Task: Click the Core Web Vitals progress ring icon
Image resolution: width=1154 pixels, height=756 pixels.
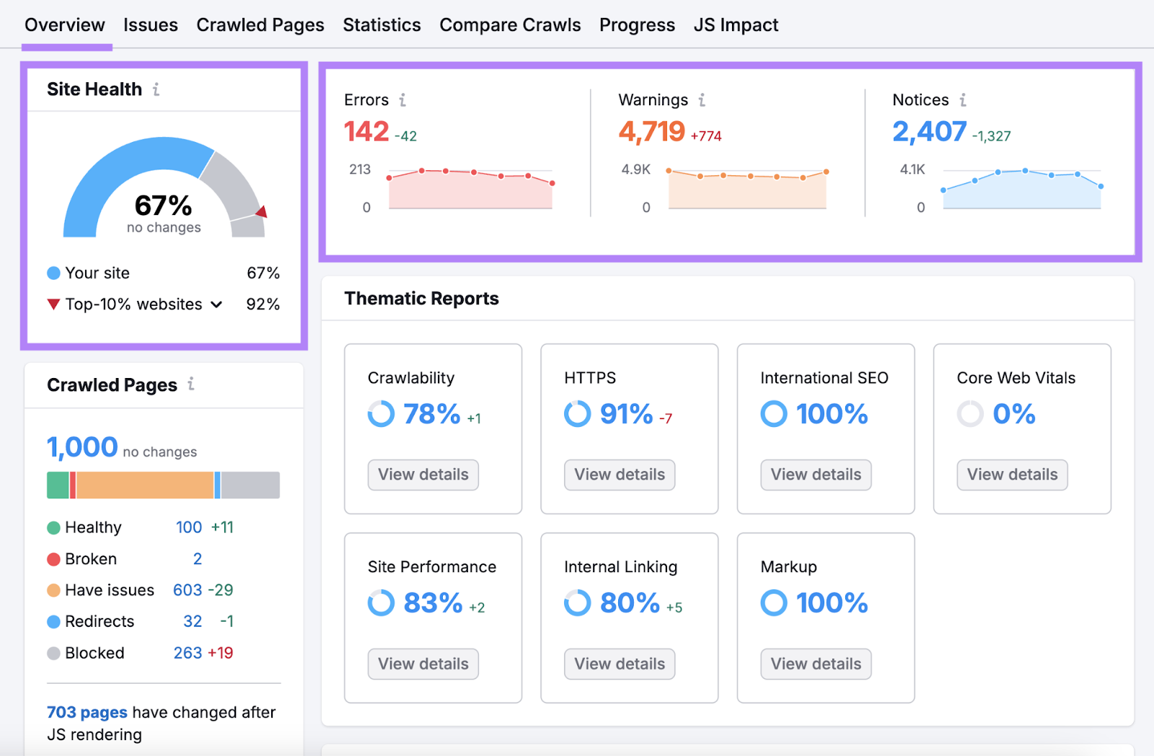Action: 970,414
